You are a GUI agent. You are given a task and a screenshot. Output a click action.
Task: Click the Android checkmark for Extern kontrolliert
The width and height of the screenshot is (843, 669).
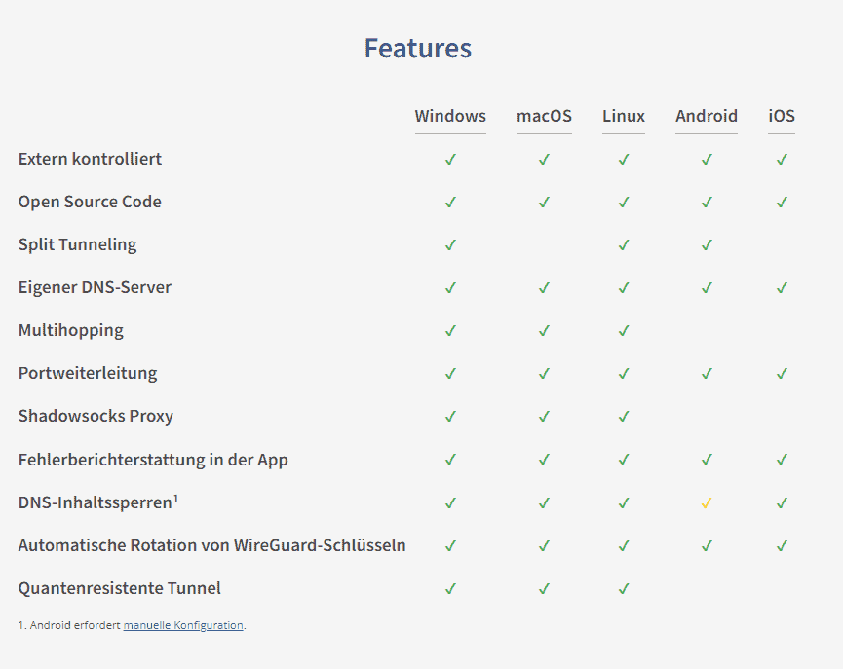point(707,159)
